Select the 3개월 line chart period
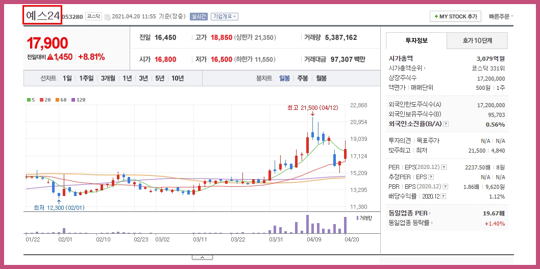This screenshot has height=269, width=540. click(108, 78)
